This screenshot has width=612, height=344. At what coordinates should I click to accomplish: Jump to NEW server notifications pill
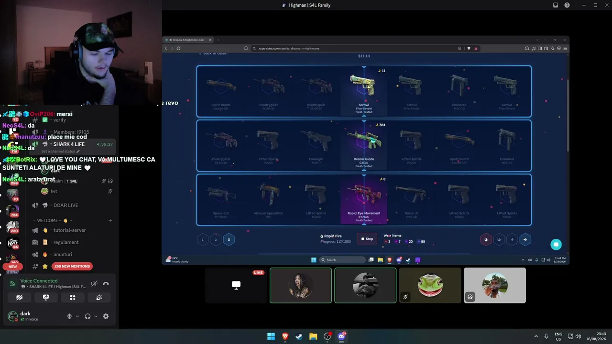click(x=12, y=267)
